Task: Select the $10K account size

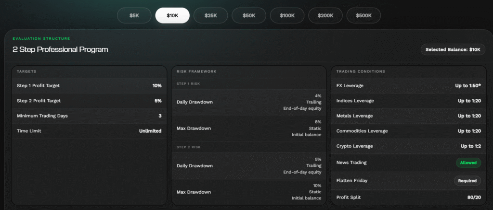Action: pyautogui.click(x=172, y=15)
